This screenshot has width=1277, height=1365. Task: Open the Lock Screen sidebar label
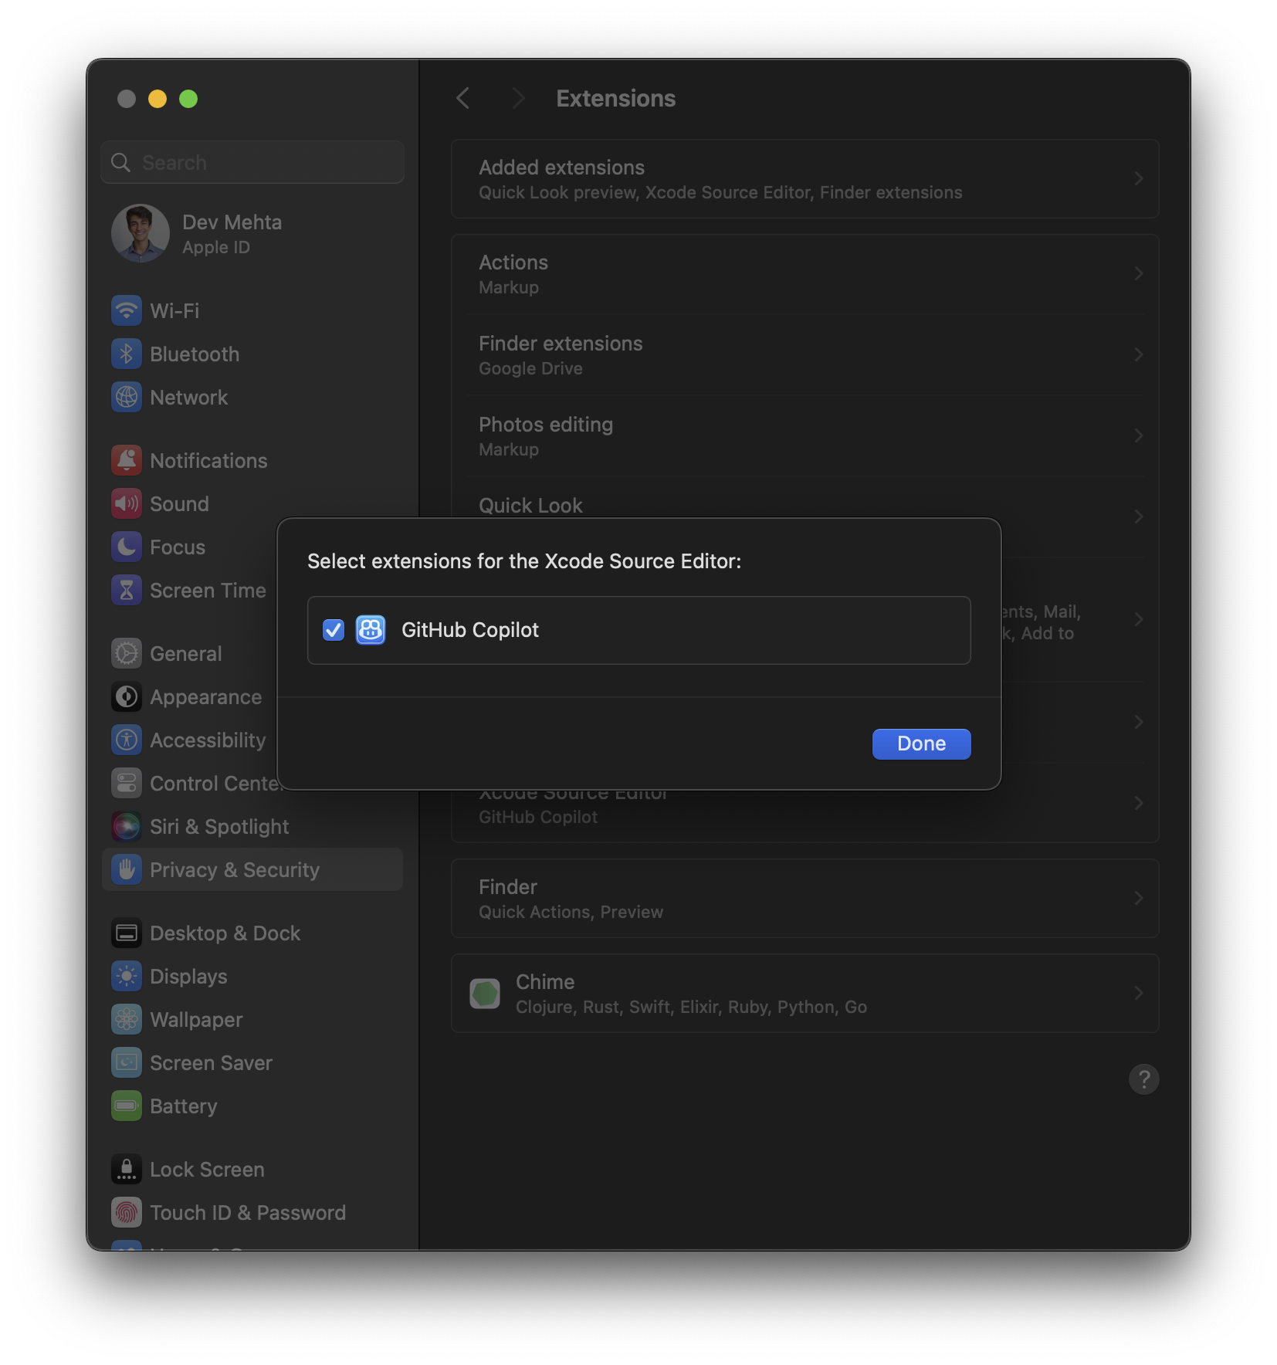(x=207, y=1169)
